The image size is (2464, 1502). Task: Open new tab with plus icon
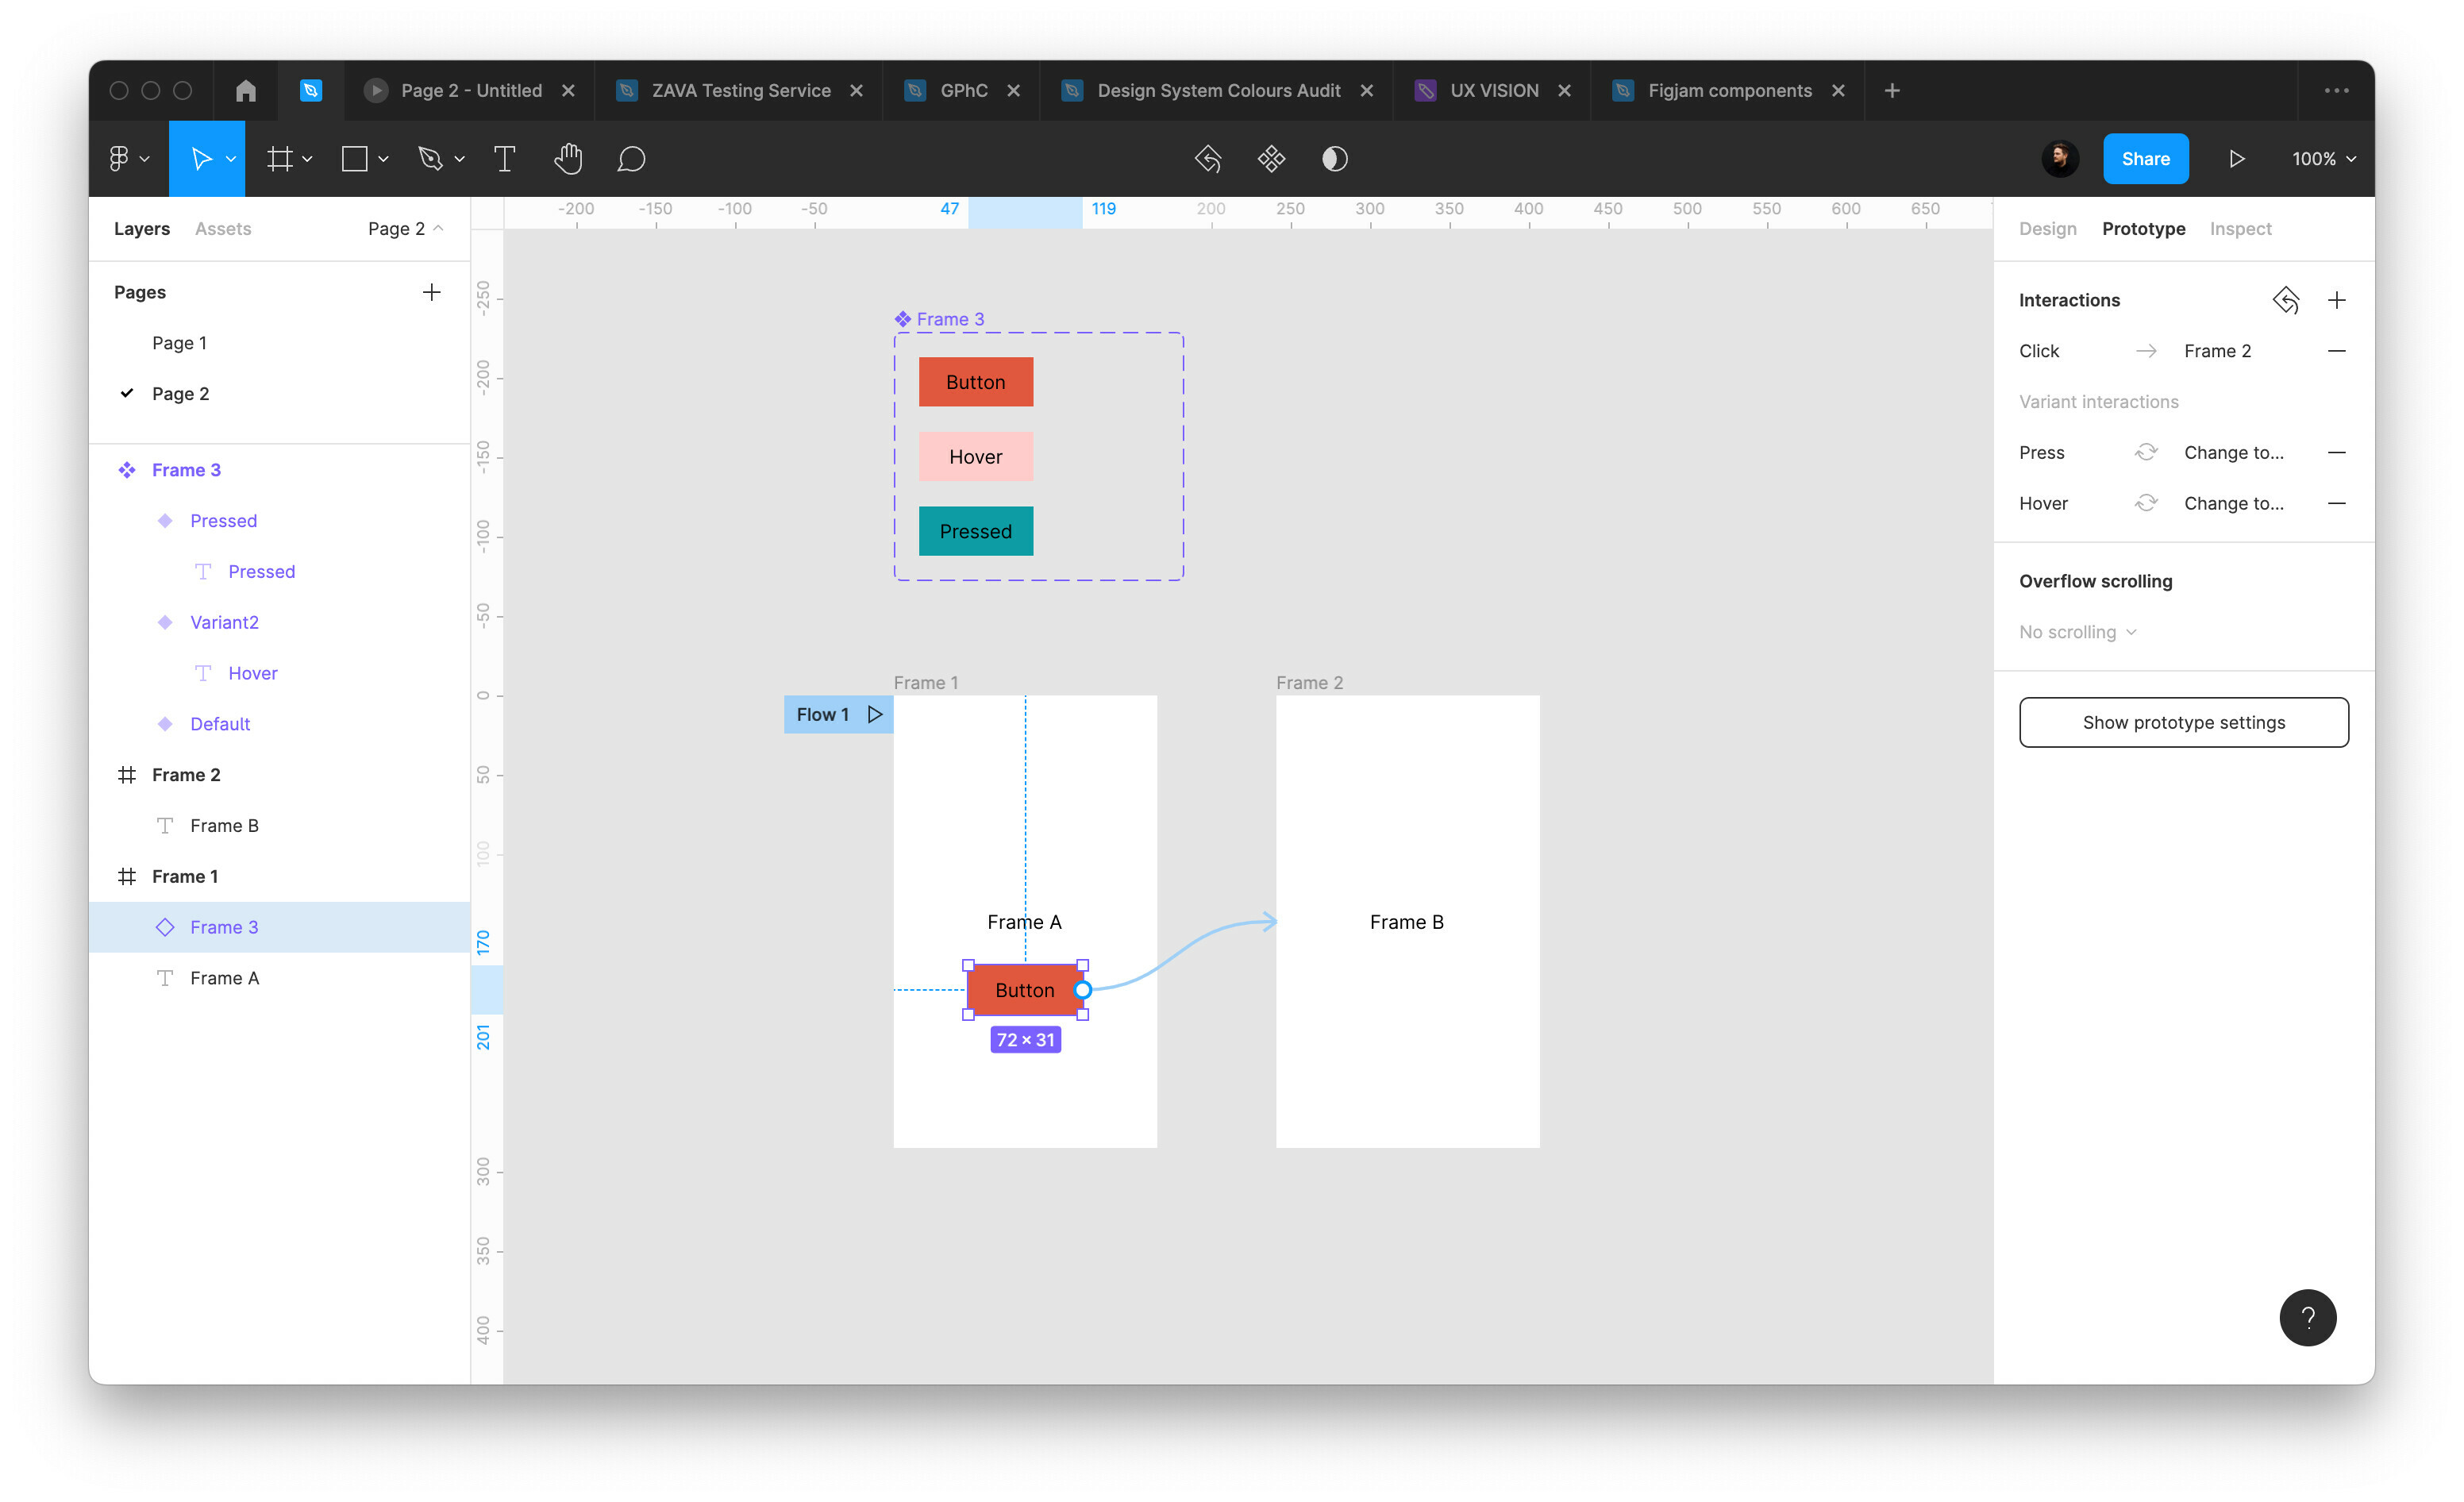coord(1892,90)
